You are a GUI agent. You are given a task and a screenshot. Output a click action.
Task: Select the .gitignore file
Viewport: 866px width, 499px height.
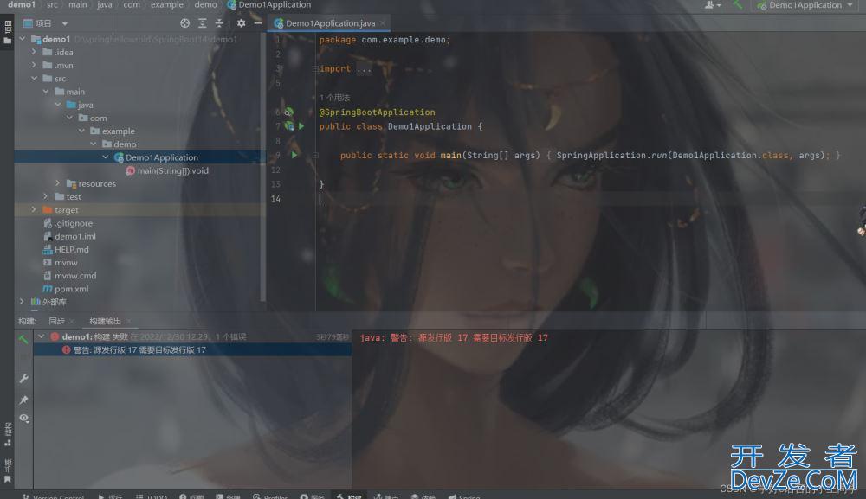pos(74,223)
